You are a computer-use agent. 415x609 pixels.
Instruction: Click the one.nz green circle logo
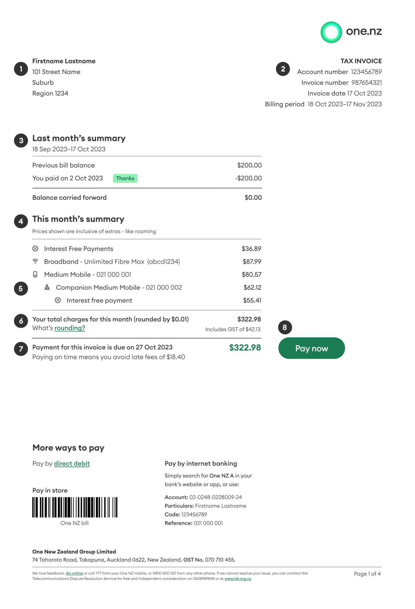tap(331, 32)
